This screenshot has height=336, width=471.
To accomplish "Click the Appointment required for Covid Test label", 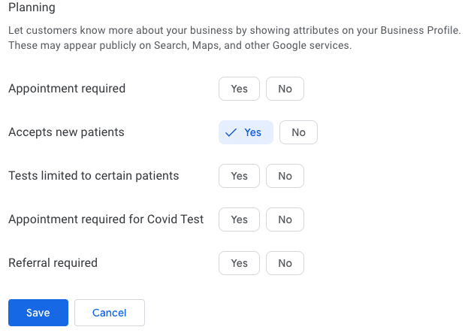I will click(x=106, y=219).
